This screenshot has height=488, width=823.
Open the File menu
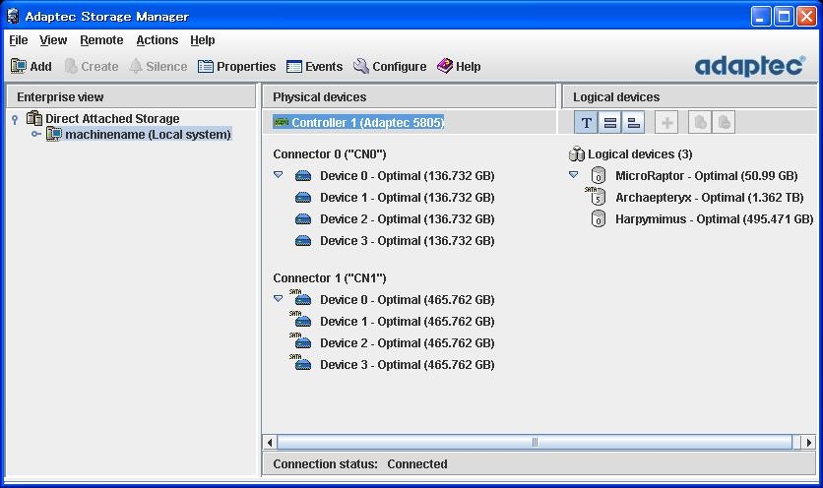[19, 40]
